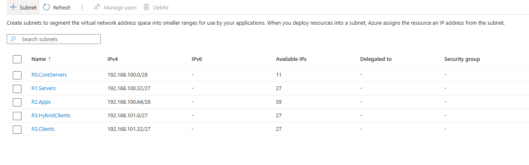Check the R1.Servers row checkbox
529x165 pixels.
[x=17, y=88]
